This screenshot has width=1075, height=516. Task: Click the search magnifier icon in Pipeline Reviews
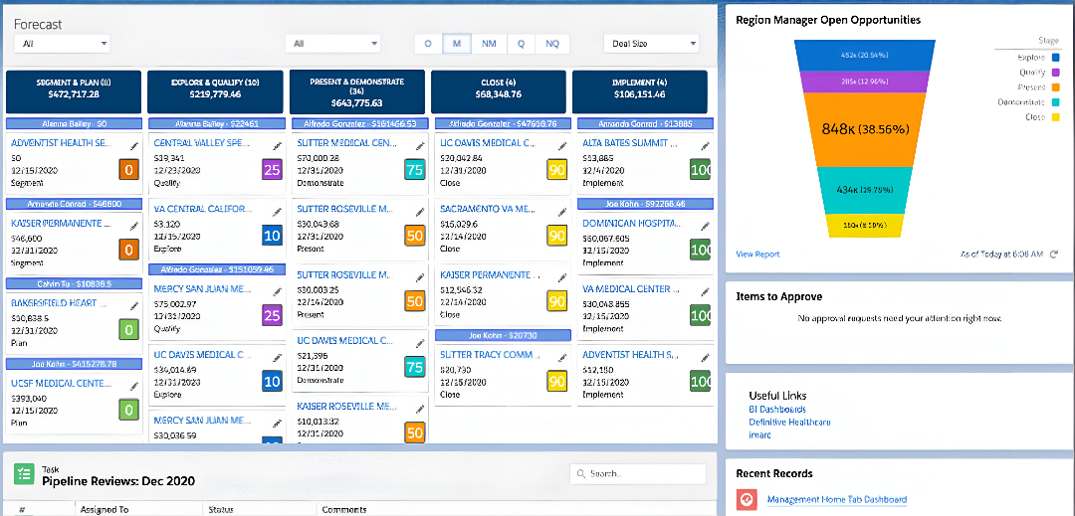581,473
